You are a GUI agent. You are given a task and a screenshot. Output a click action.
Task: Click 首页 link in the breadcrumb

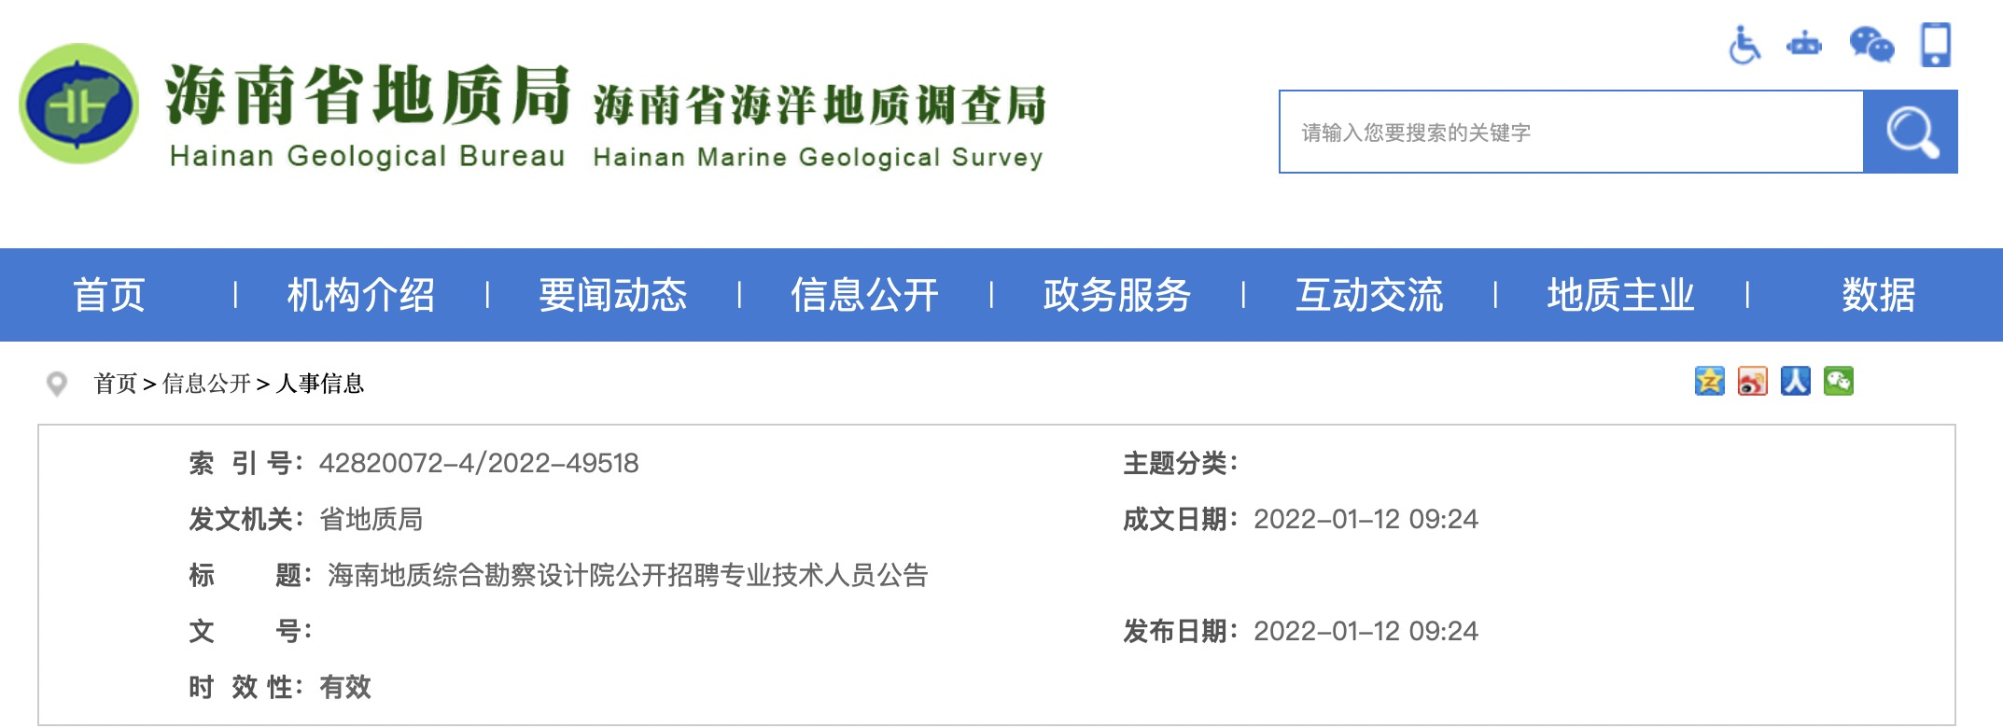[x=115, y=384]
